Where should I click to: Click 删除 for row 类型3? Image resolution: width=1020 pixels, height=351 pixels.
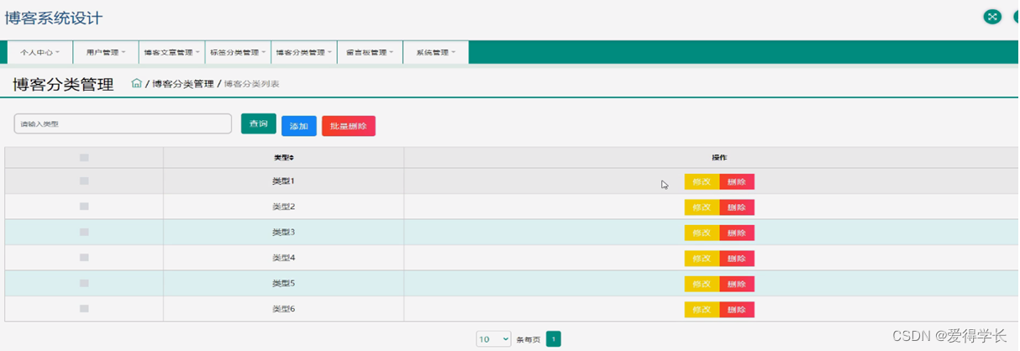(x=737, y=233)
